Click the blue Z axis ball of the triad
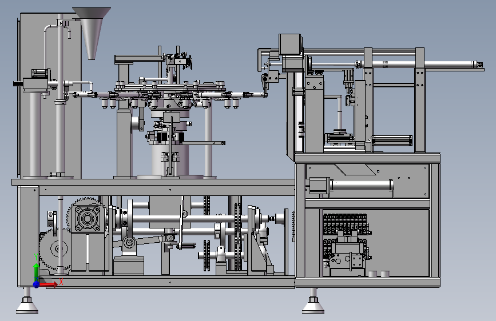The height and width of the screenshot is (321, 496). (x=37, y=284)
